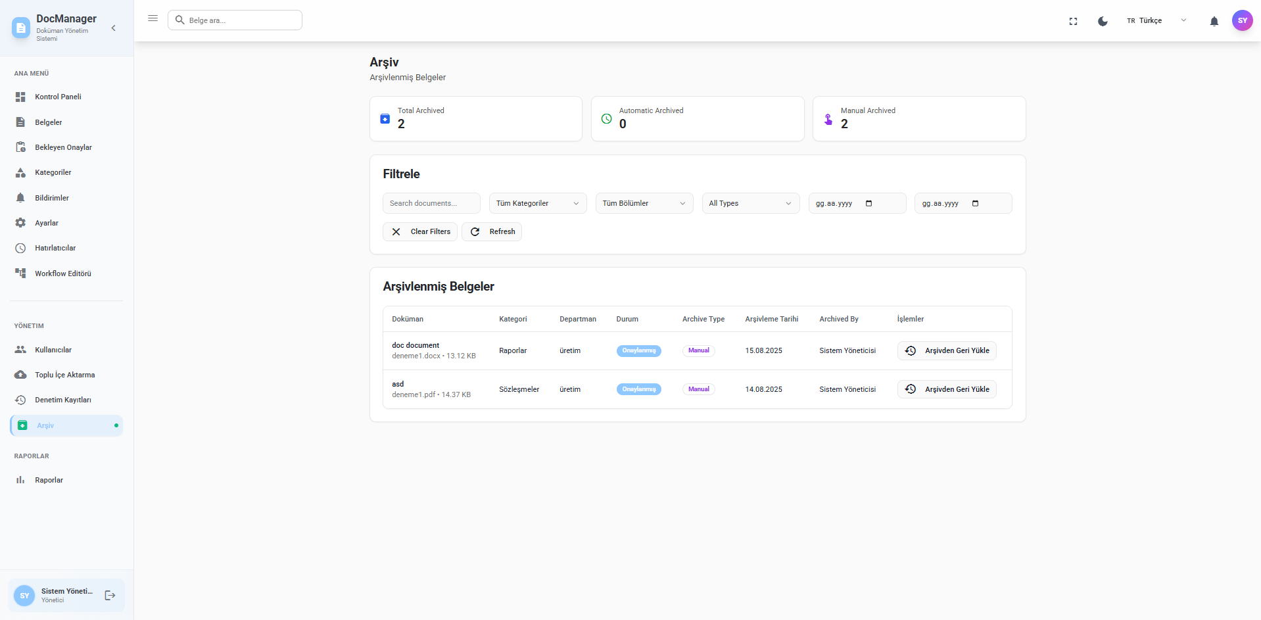Open the Tüm Bölümler dropdown
Viewport: 1261px width, 620px height.
pos(644,203)
